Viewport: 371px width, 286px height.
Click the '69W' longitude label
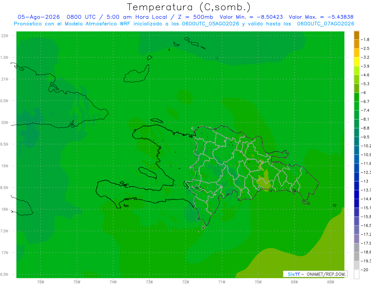point(294,282)
